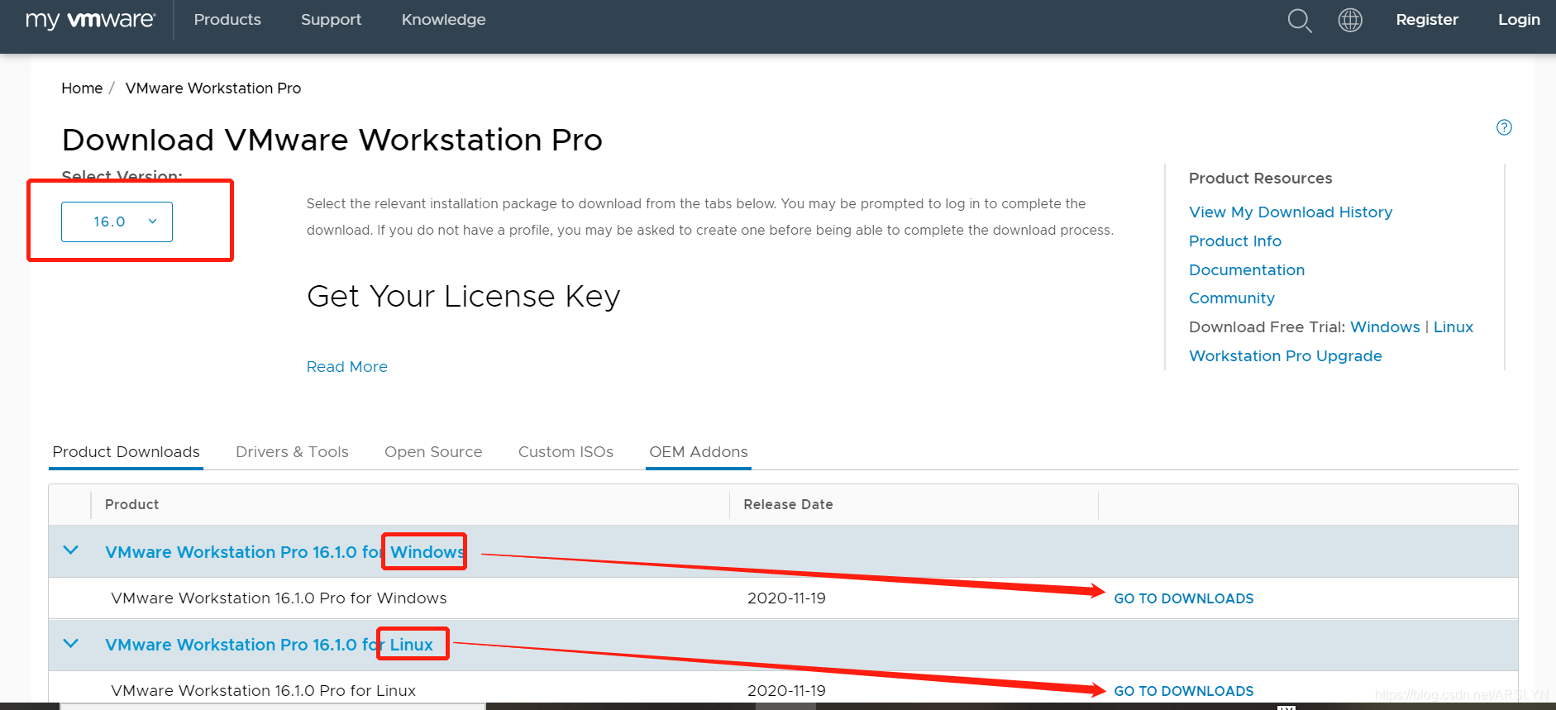The width and height of the screenshot is (1556, 710).
Task: Switch to the Custom ISOs tab
Action: pyautogui.click(x=566, y=452)
